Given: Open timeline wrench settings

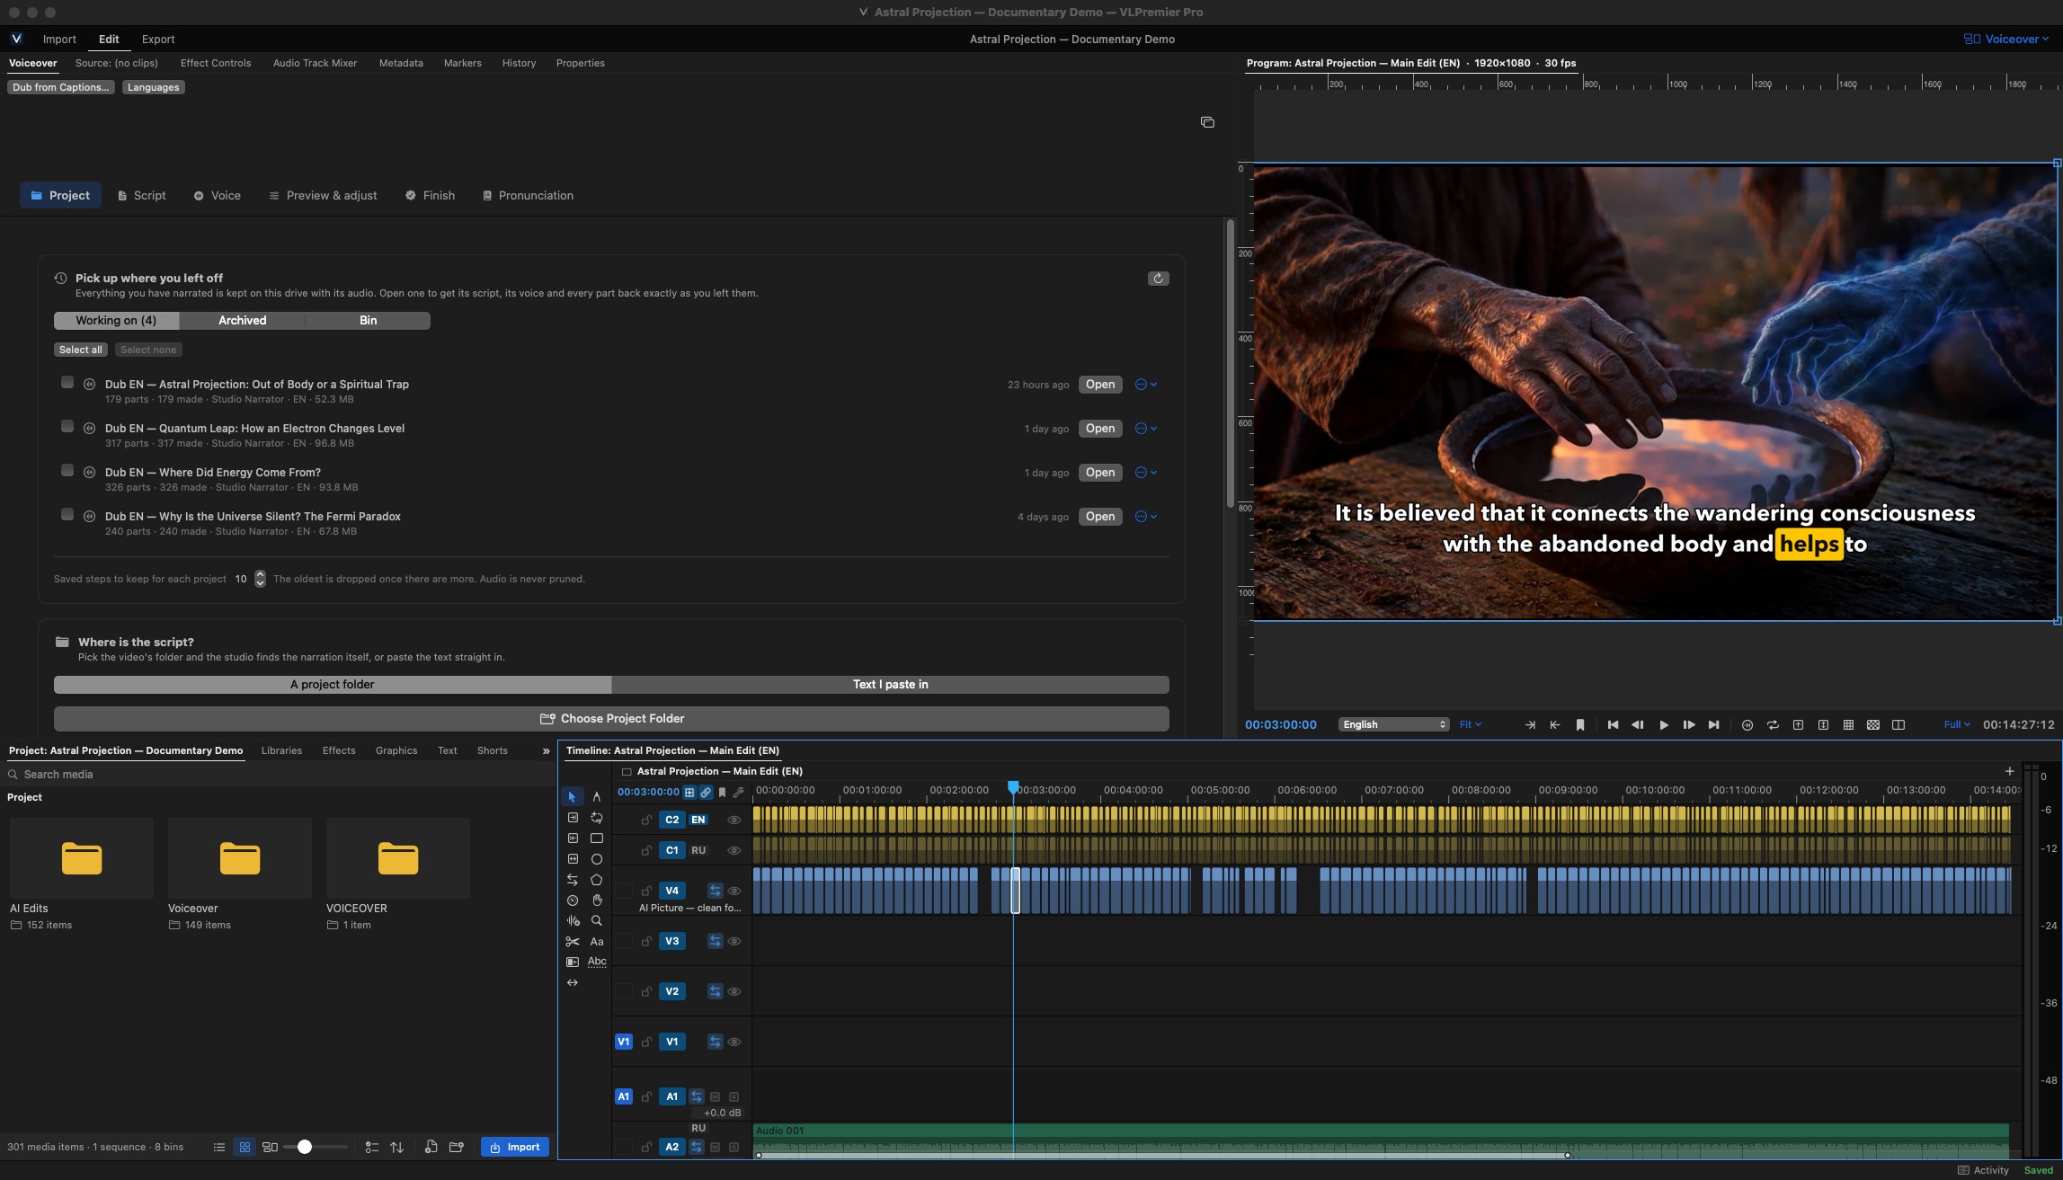Looking at the screenshot, I should 739,793.
